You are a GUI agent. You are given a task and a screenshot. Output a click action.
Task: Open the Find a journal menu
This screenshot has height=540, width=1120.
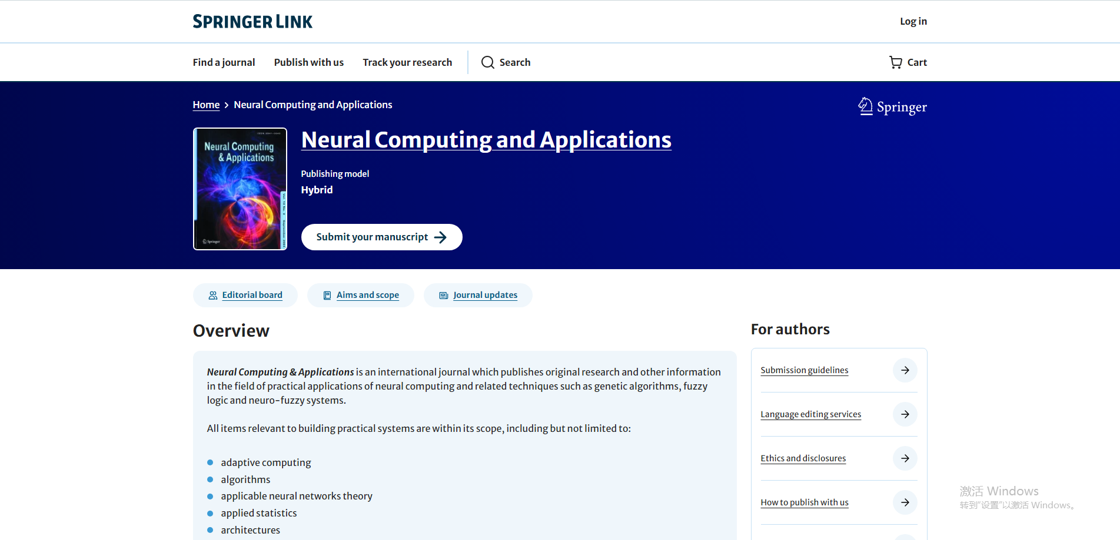coord(224,62)
